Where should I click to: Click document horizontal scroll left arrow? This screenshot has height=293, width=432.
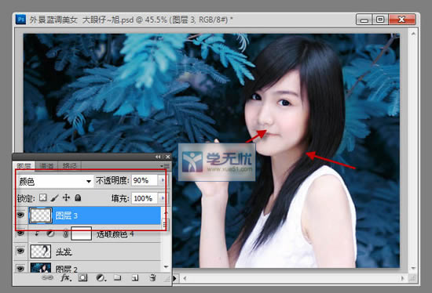tap(185, 278)
